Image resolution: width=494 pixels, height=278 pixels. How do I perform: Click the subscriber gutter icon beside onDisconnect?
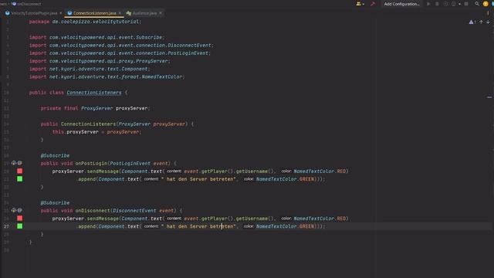[x=14, y=210]
